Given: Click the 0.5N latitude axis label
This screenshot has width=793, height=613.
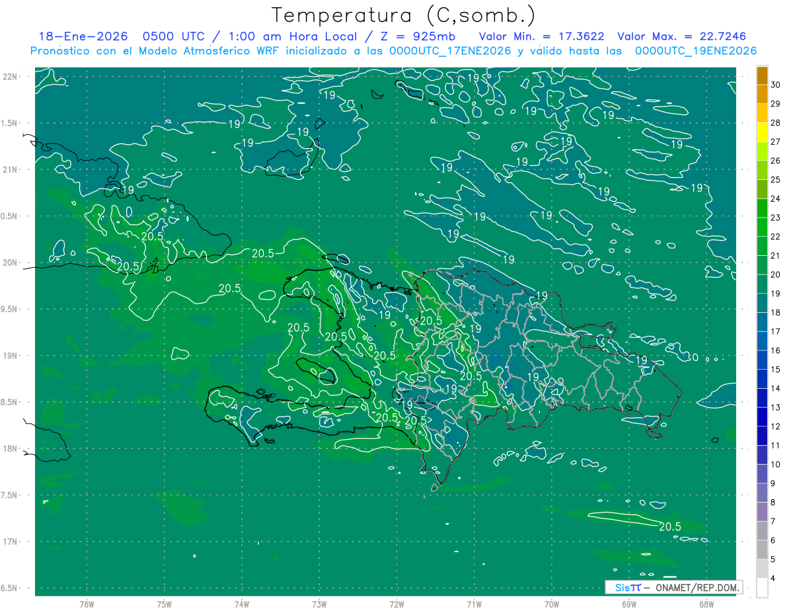Looking at the screenshot, I should point(9,216).
